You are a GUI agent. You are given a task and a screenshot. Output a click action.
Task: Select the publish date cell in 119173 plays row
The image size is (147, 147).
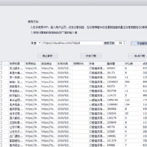point(65,96)
